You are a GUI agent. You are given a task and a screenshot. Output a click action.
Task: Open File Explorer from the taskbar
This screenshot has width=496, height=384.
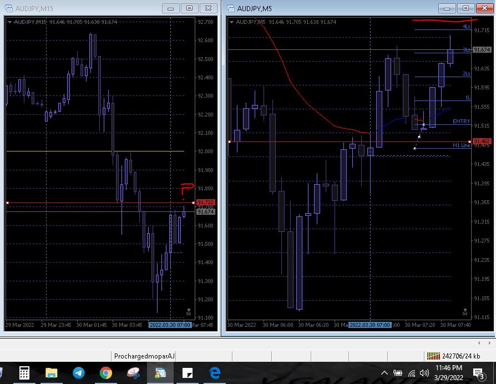51,373
